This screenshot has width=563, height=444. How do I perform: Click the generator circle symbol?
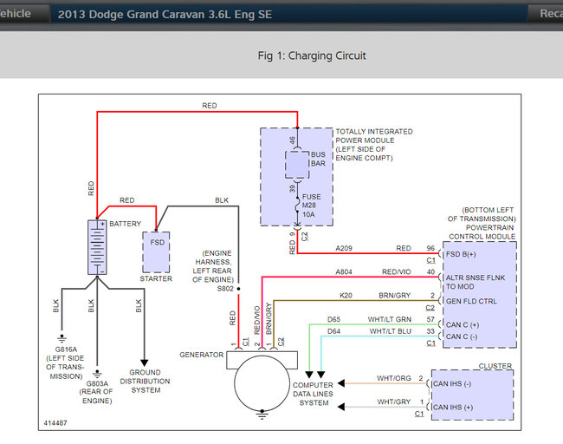click(x=262, y=383)
